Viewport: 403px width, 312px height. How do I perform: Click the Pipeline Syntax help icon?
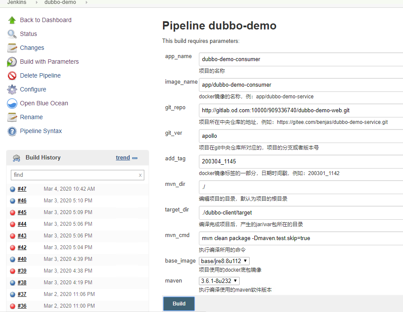click(x=12, y=131)
